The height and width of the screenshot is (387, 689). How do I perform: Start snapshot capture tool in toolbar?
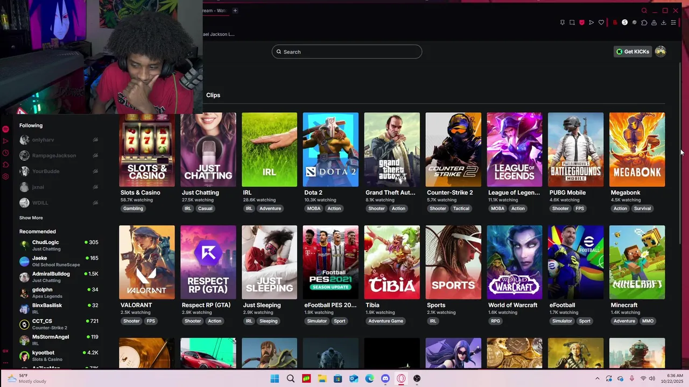point(572,23)
